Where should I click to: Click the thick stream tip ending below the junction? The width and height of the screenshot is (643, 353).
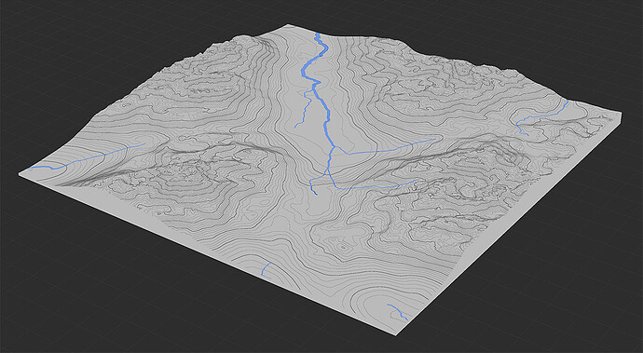pos(314,190)
